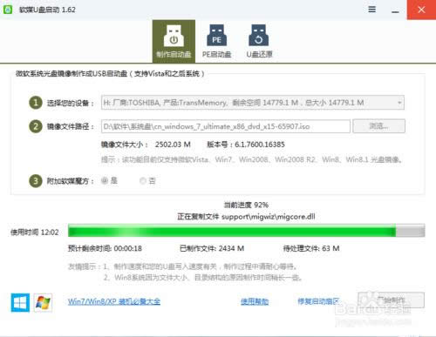Click the 预计剩余时间 00:00:18 text

point(105,248)
